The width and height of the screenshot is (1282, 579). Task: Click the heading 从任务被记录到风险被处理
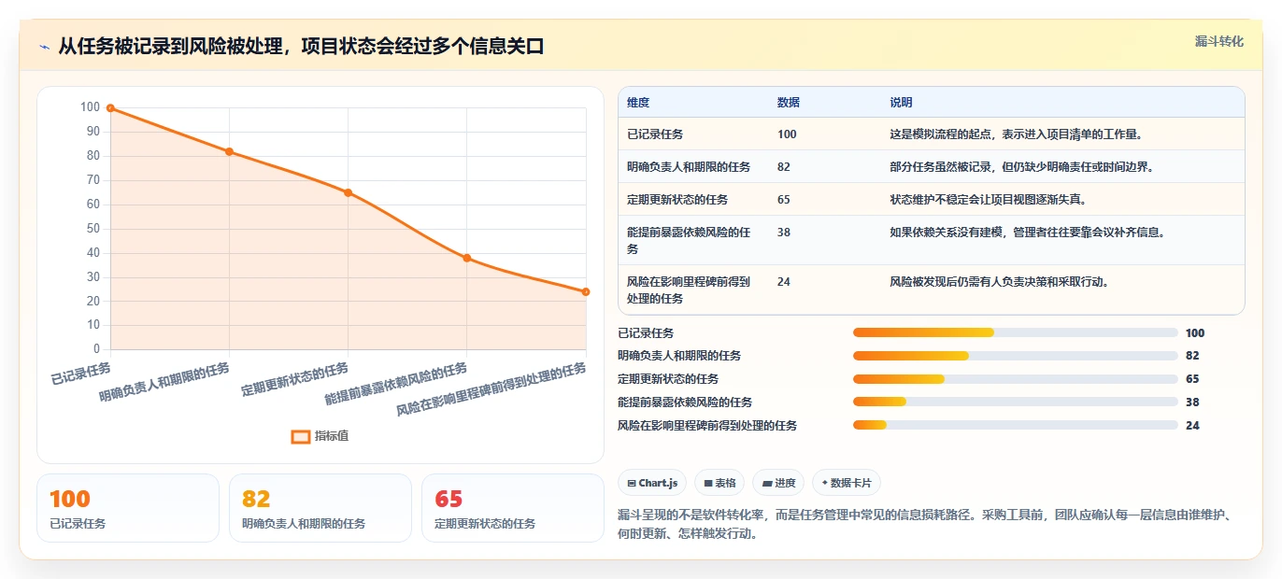(x=301, y=47)
